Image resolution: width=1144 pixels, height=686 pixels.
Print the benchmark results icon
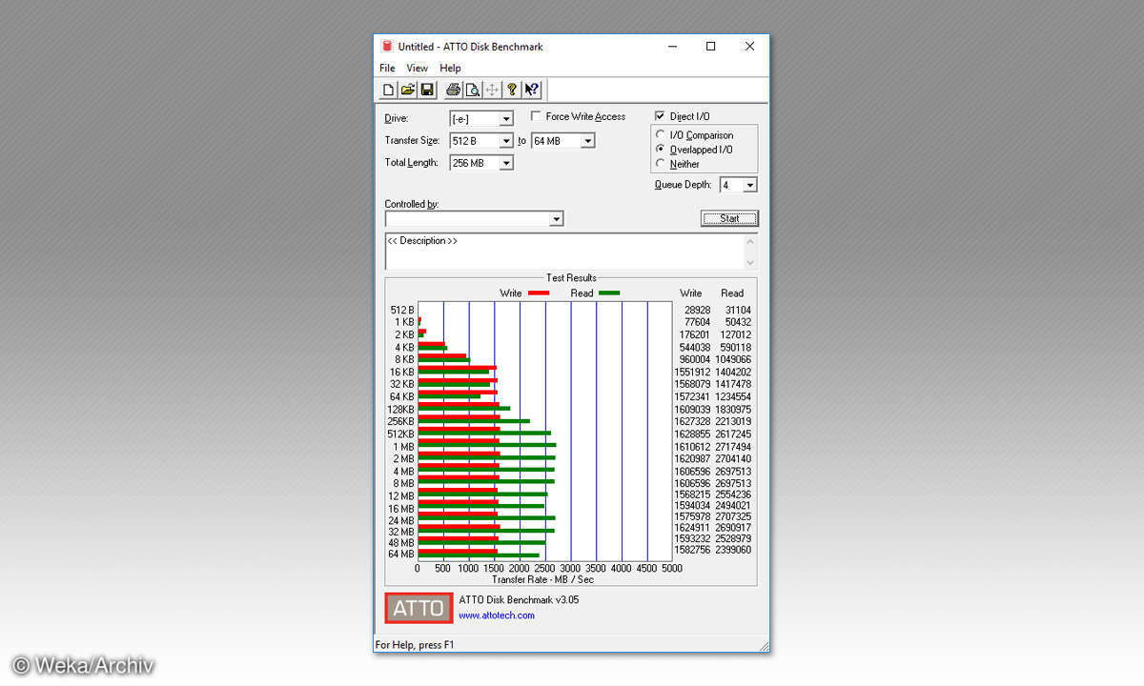[x=454, y=90]
